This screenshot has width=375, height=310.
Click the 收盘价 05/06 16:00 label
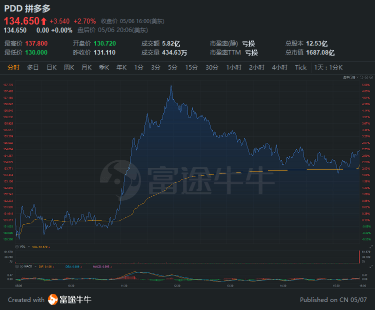132,22
